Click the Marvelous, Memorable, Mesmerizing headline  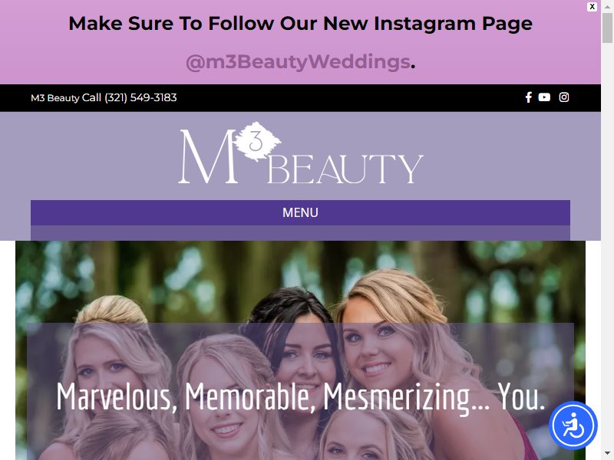300,397
